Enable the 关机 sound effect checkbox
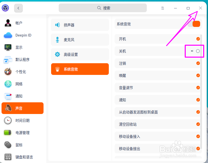The height and width of the screenshot is (163, 208). (198, 51)
